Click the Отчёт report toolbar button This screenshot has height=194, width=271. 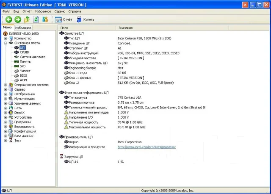(64, 19)
